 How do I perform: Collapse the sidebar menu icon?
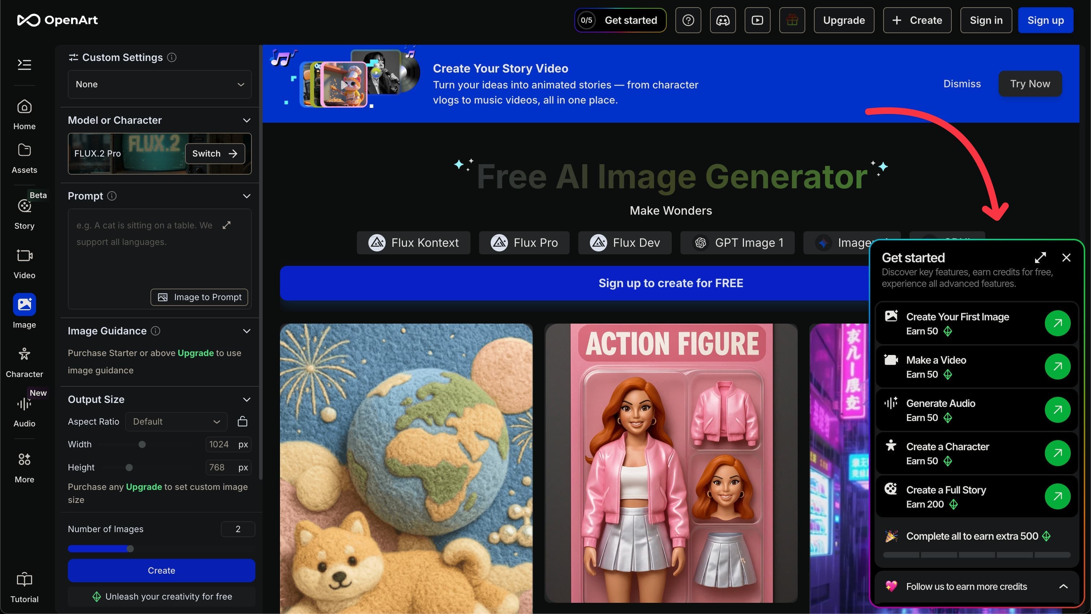click(24, 64)
